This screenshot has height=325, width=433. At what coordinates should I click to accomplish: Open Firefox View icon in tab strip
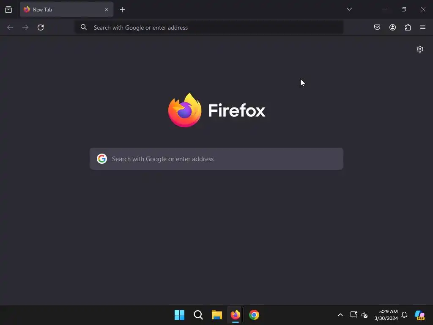pos(8,9)
